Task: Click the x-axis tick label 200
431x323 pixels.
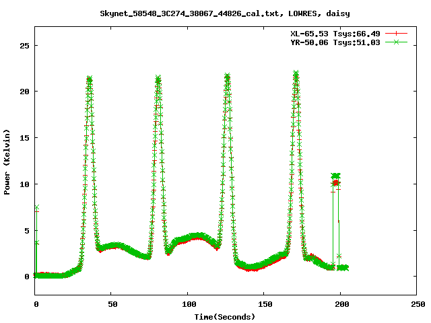Action: click(x=342, y=304)
